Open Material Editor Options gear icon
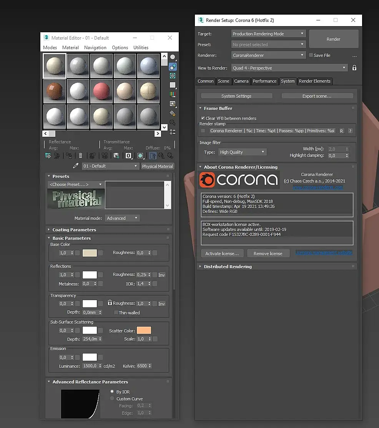 (x=173, y=113)
